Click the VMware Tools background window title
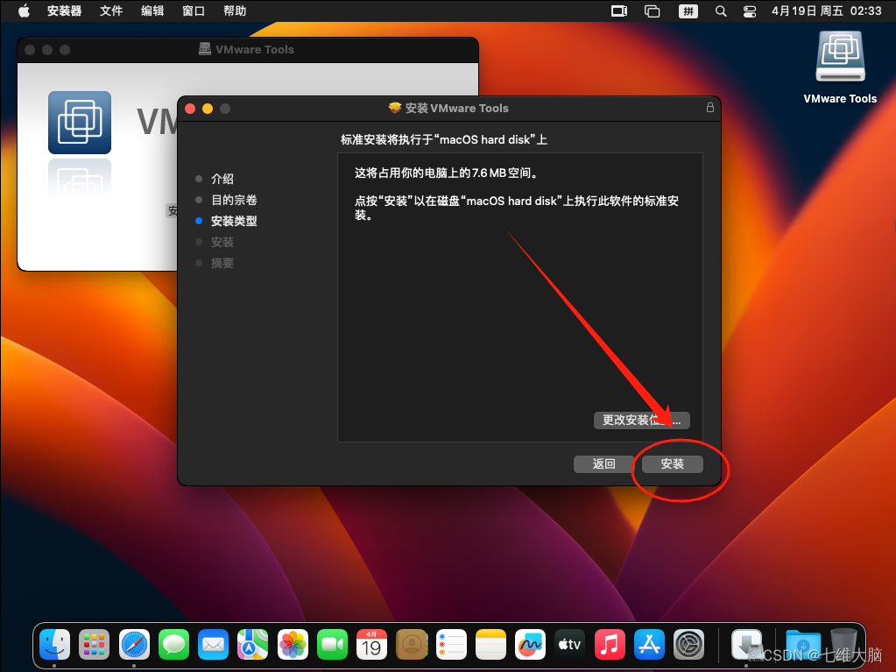The image size is (896, 672). click(x=254, y=50)
